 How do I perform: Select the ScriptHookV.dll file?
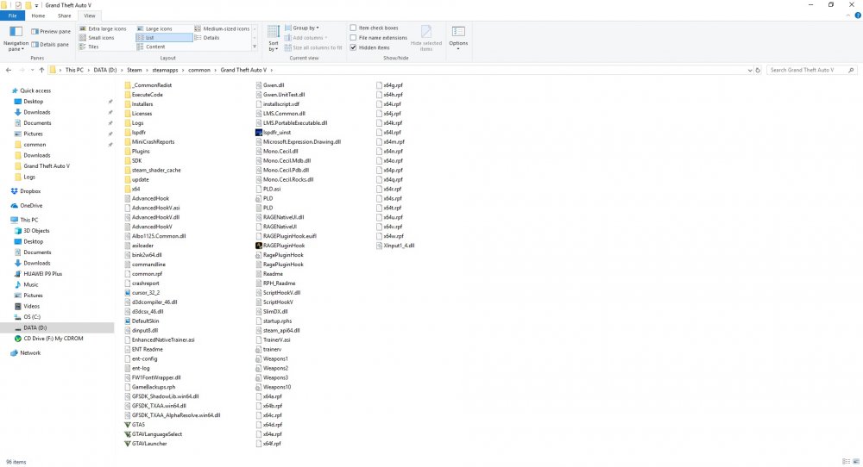(278, 293)
